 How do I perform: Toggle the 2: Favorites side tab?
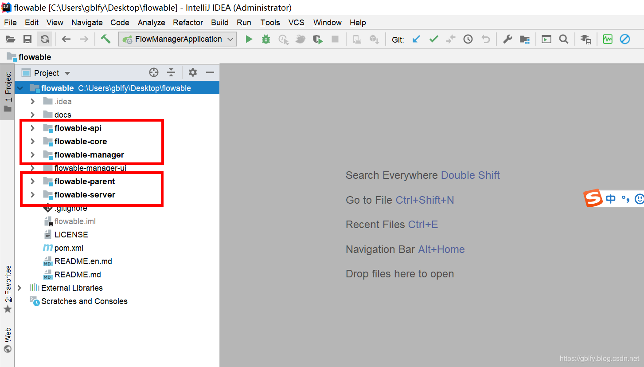pyautogui.click(x=8, y=289)
